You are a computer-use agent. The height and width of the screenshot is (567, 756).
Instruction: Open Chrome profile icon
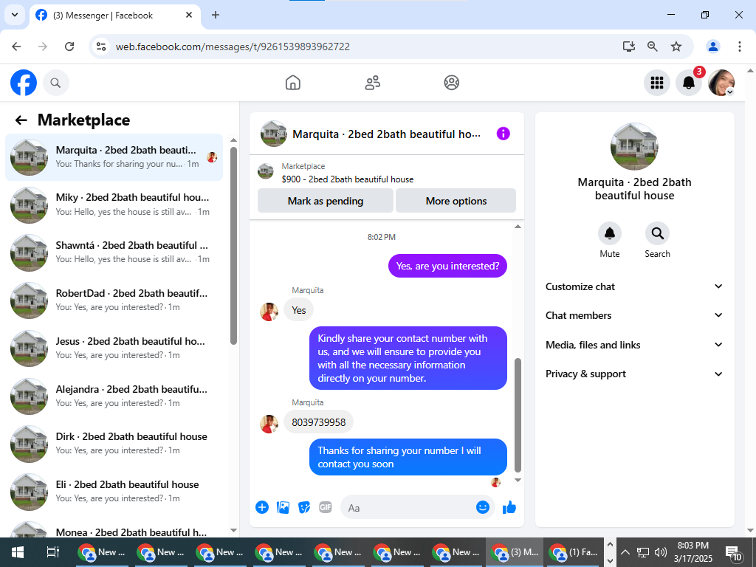(x=712, y=47)
